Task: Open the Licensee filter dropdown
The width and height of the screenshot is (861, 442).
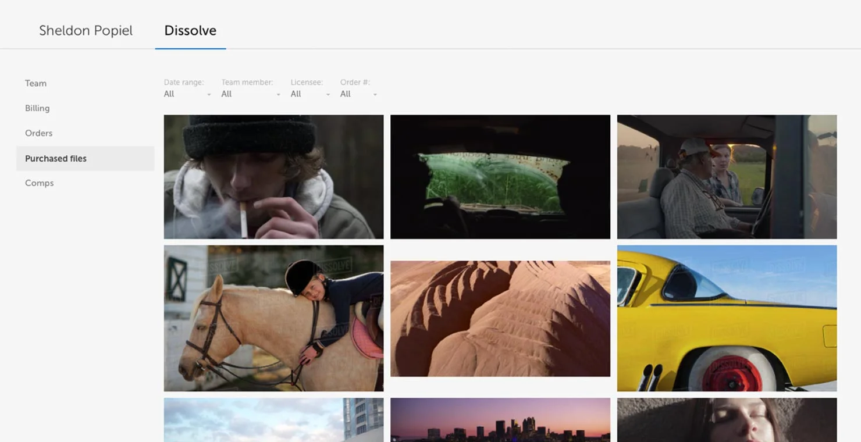Action: click(x=310, y=94)
